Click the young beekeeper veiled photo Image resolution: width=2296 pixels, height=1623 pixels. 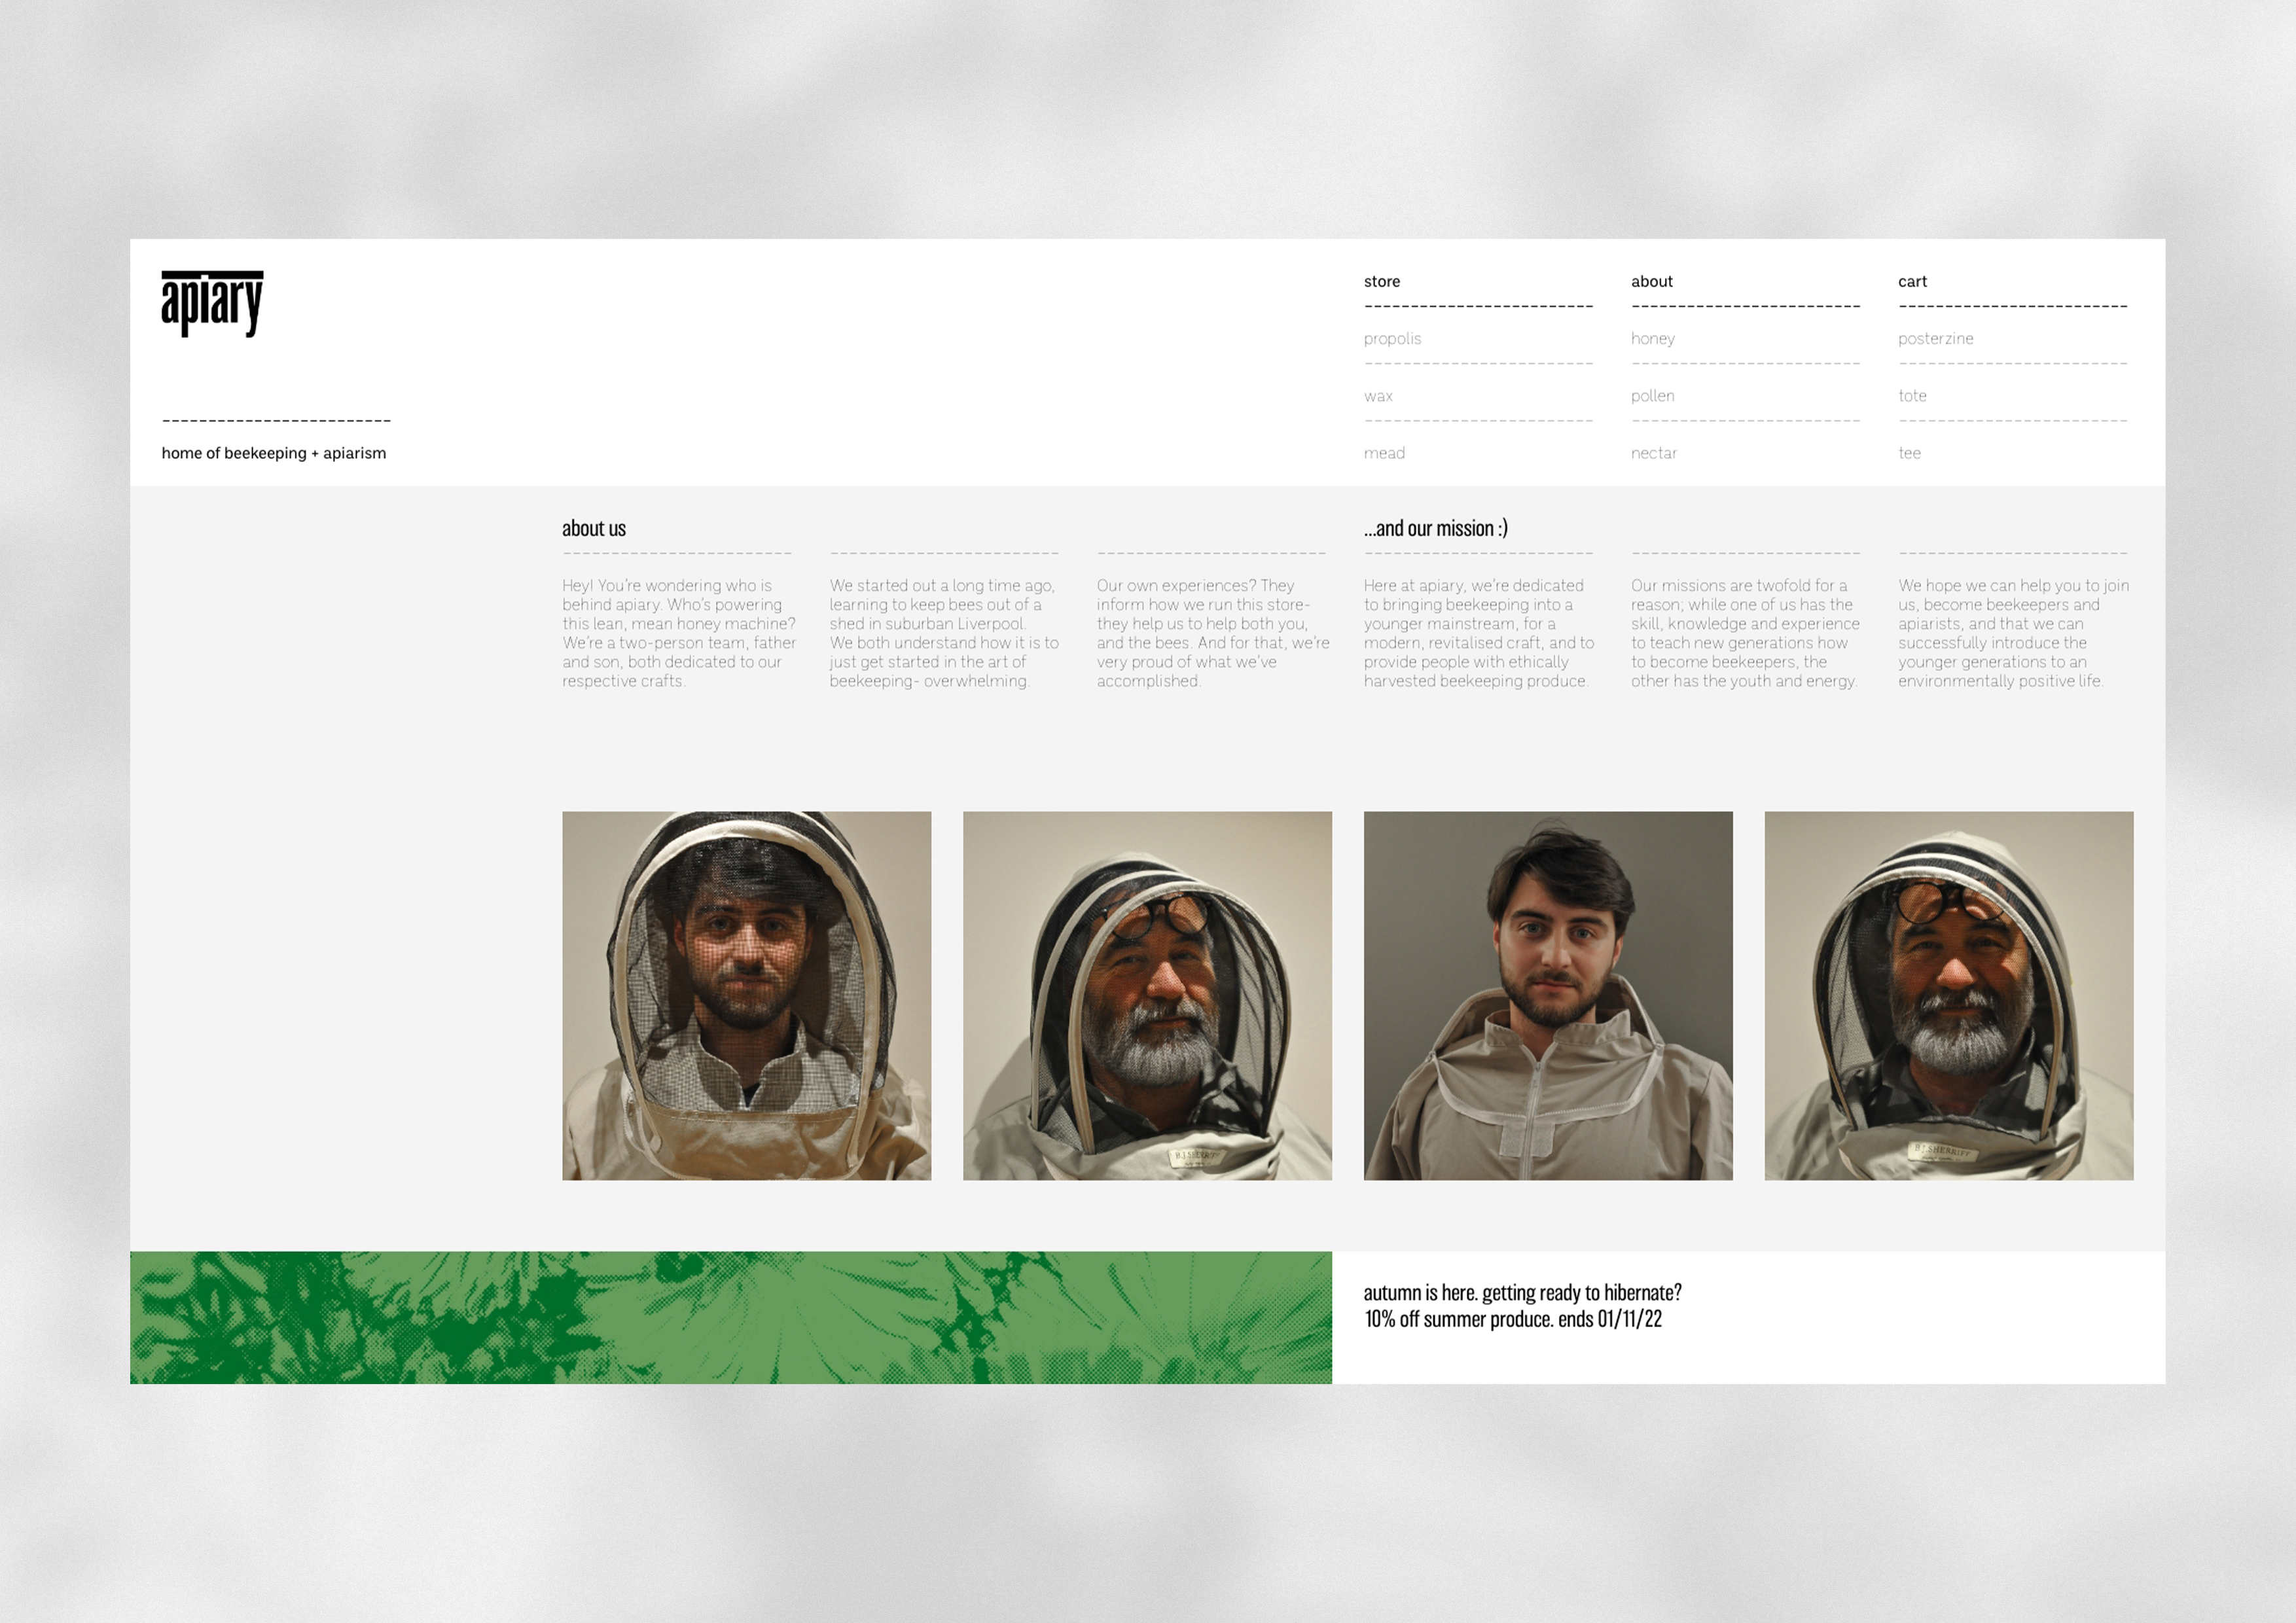click(746, 995)
